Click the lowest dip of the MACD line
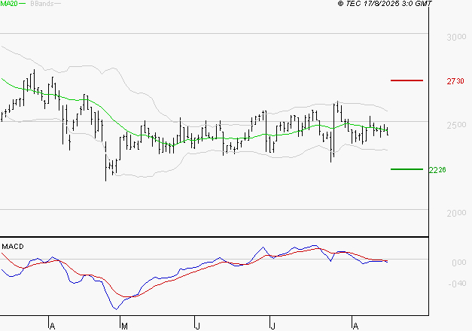 point(116,308)
